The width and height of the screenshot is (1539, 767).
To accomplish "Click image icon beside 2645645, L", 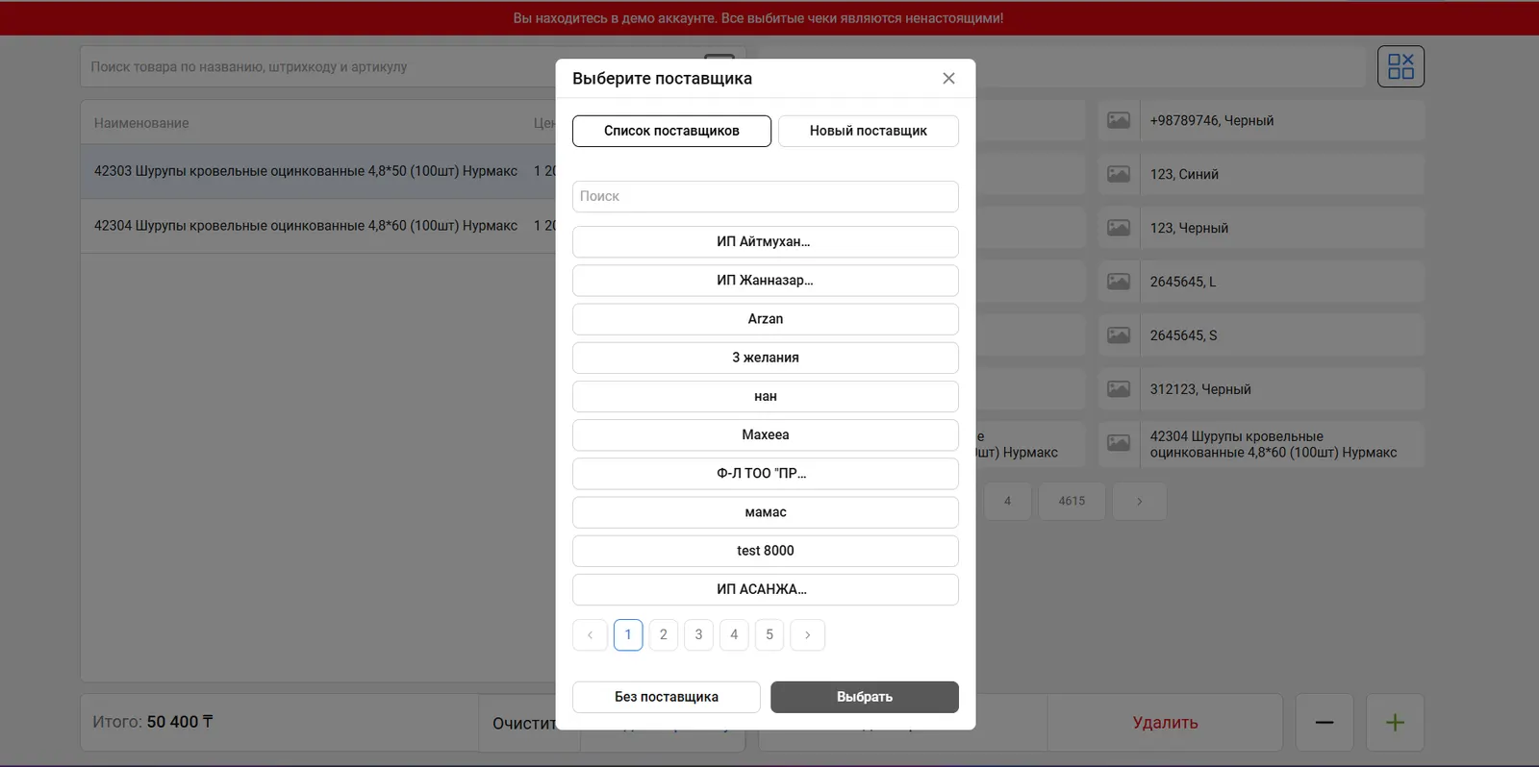I will 1119,283.
